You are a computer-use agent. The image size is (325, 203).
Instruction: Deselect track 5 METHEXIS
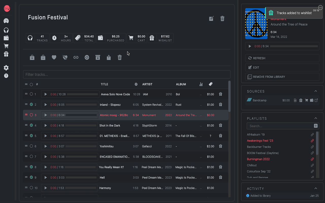coord(31,136)
